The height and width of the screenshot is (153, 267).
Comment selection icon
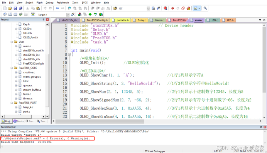pos(103,8)
